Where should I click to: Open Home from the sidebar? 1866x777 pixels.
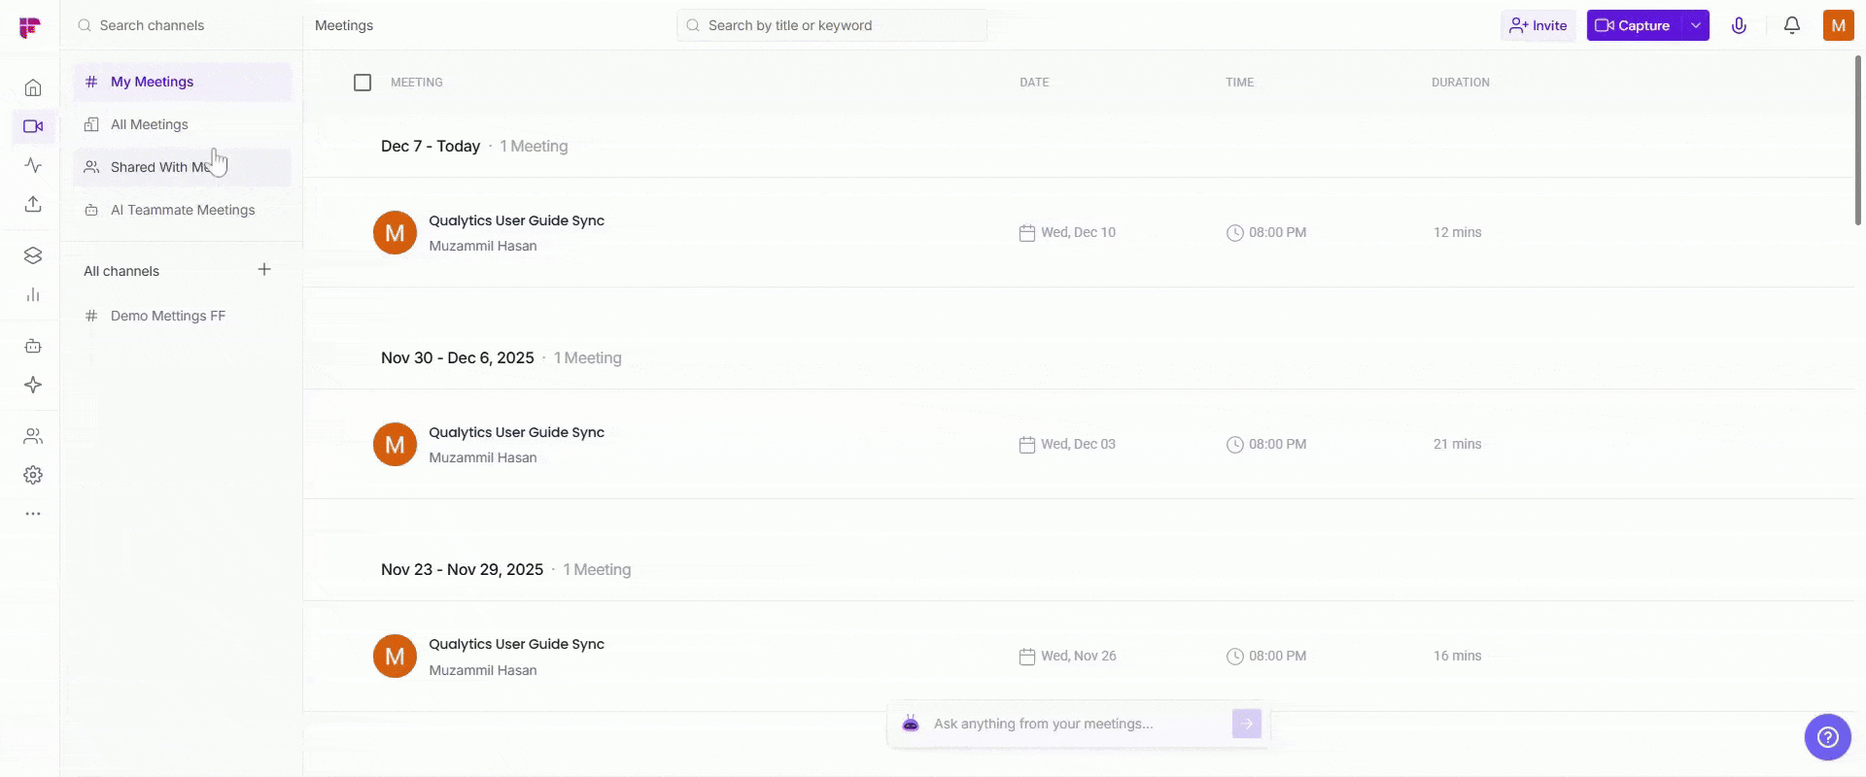33,87
